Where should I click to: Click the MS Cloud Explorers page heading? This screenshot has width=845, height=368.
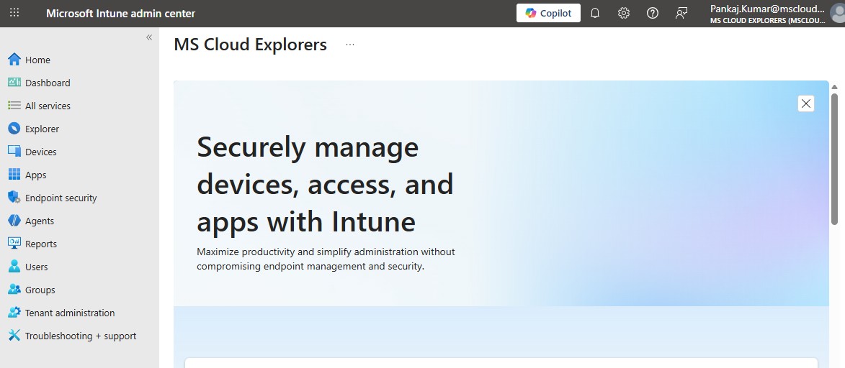click(250, 44)
